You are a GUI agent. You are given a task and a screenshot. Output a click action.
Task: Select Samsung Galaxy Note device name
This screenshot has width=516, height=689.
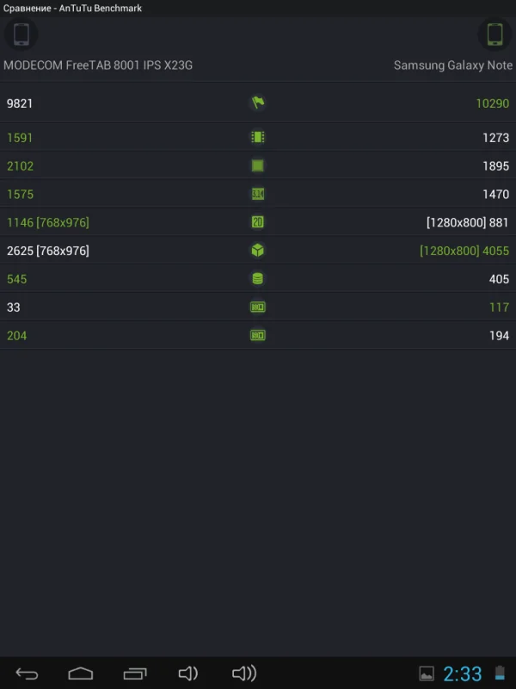coord(453,65)
